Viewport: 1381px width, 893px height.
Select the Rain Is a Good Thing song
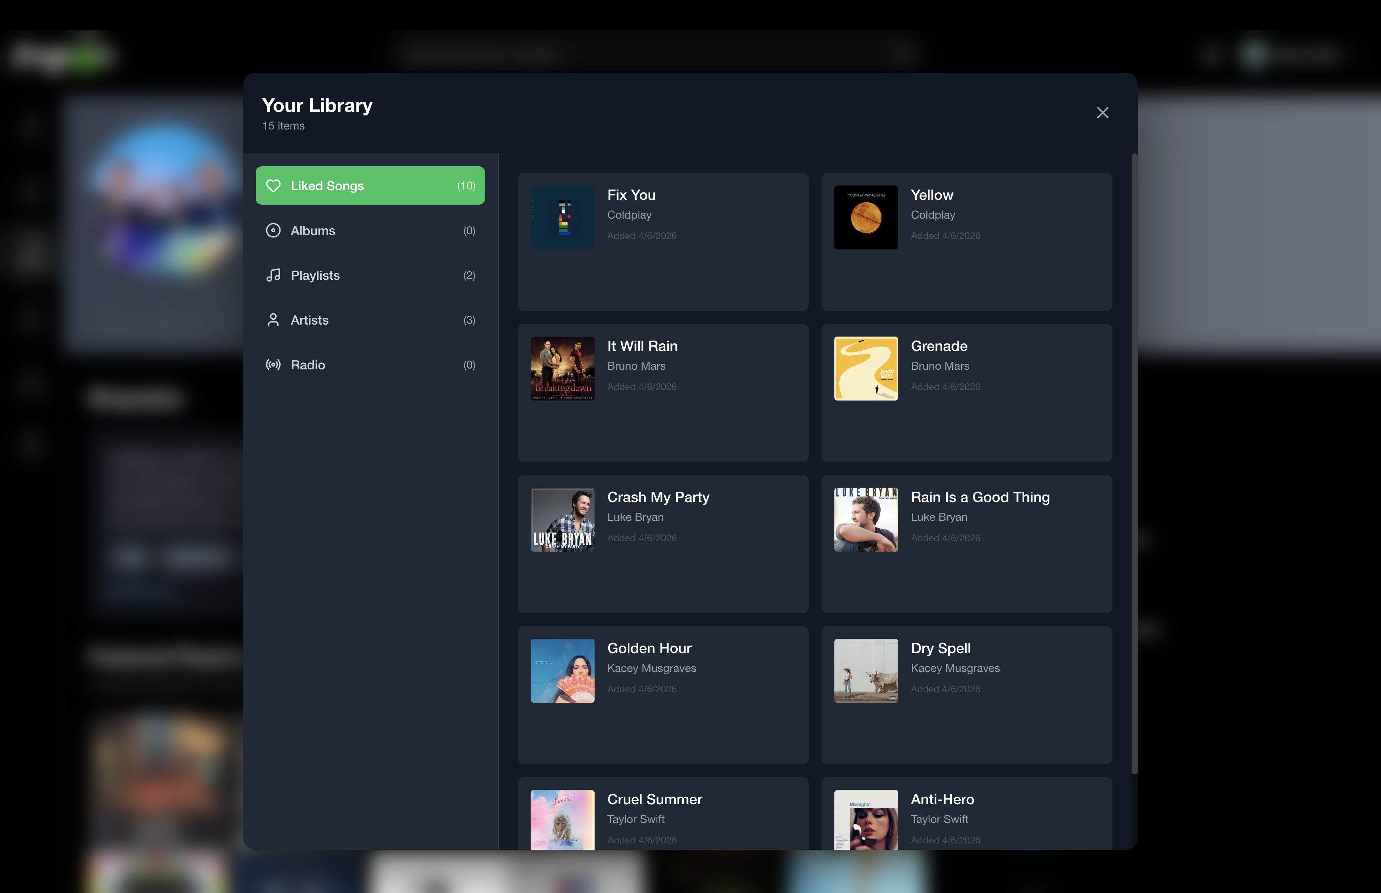979,498
